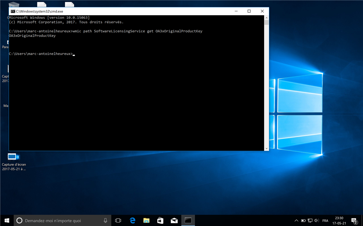Minimize the cmd.exe window
This screenshot has height=226, width=363.
pos(236,11)
